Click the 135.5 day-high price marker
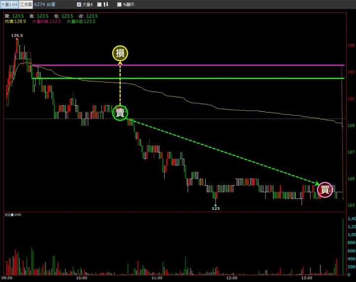The height and width of the screenshot is (282, 356). 17,36
